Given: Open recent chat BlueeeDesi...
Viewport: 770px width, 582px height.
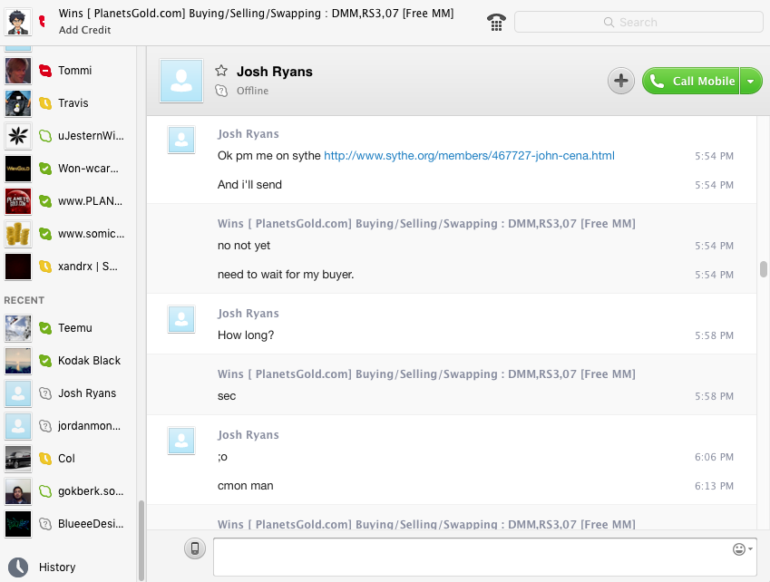Looking at the screenshot, I should coord(68,524).
